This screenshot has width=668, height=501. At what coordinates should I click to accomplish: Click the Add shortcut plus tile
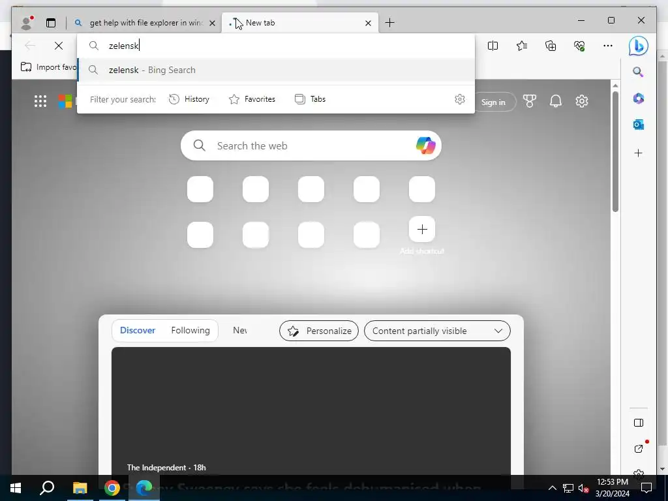tap(422, 229)
